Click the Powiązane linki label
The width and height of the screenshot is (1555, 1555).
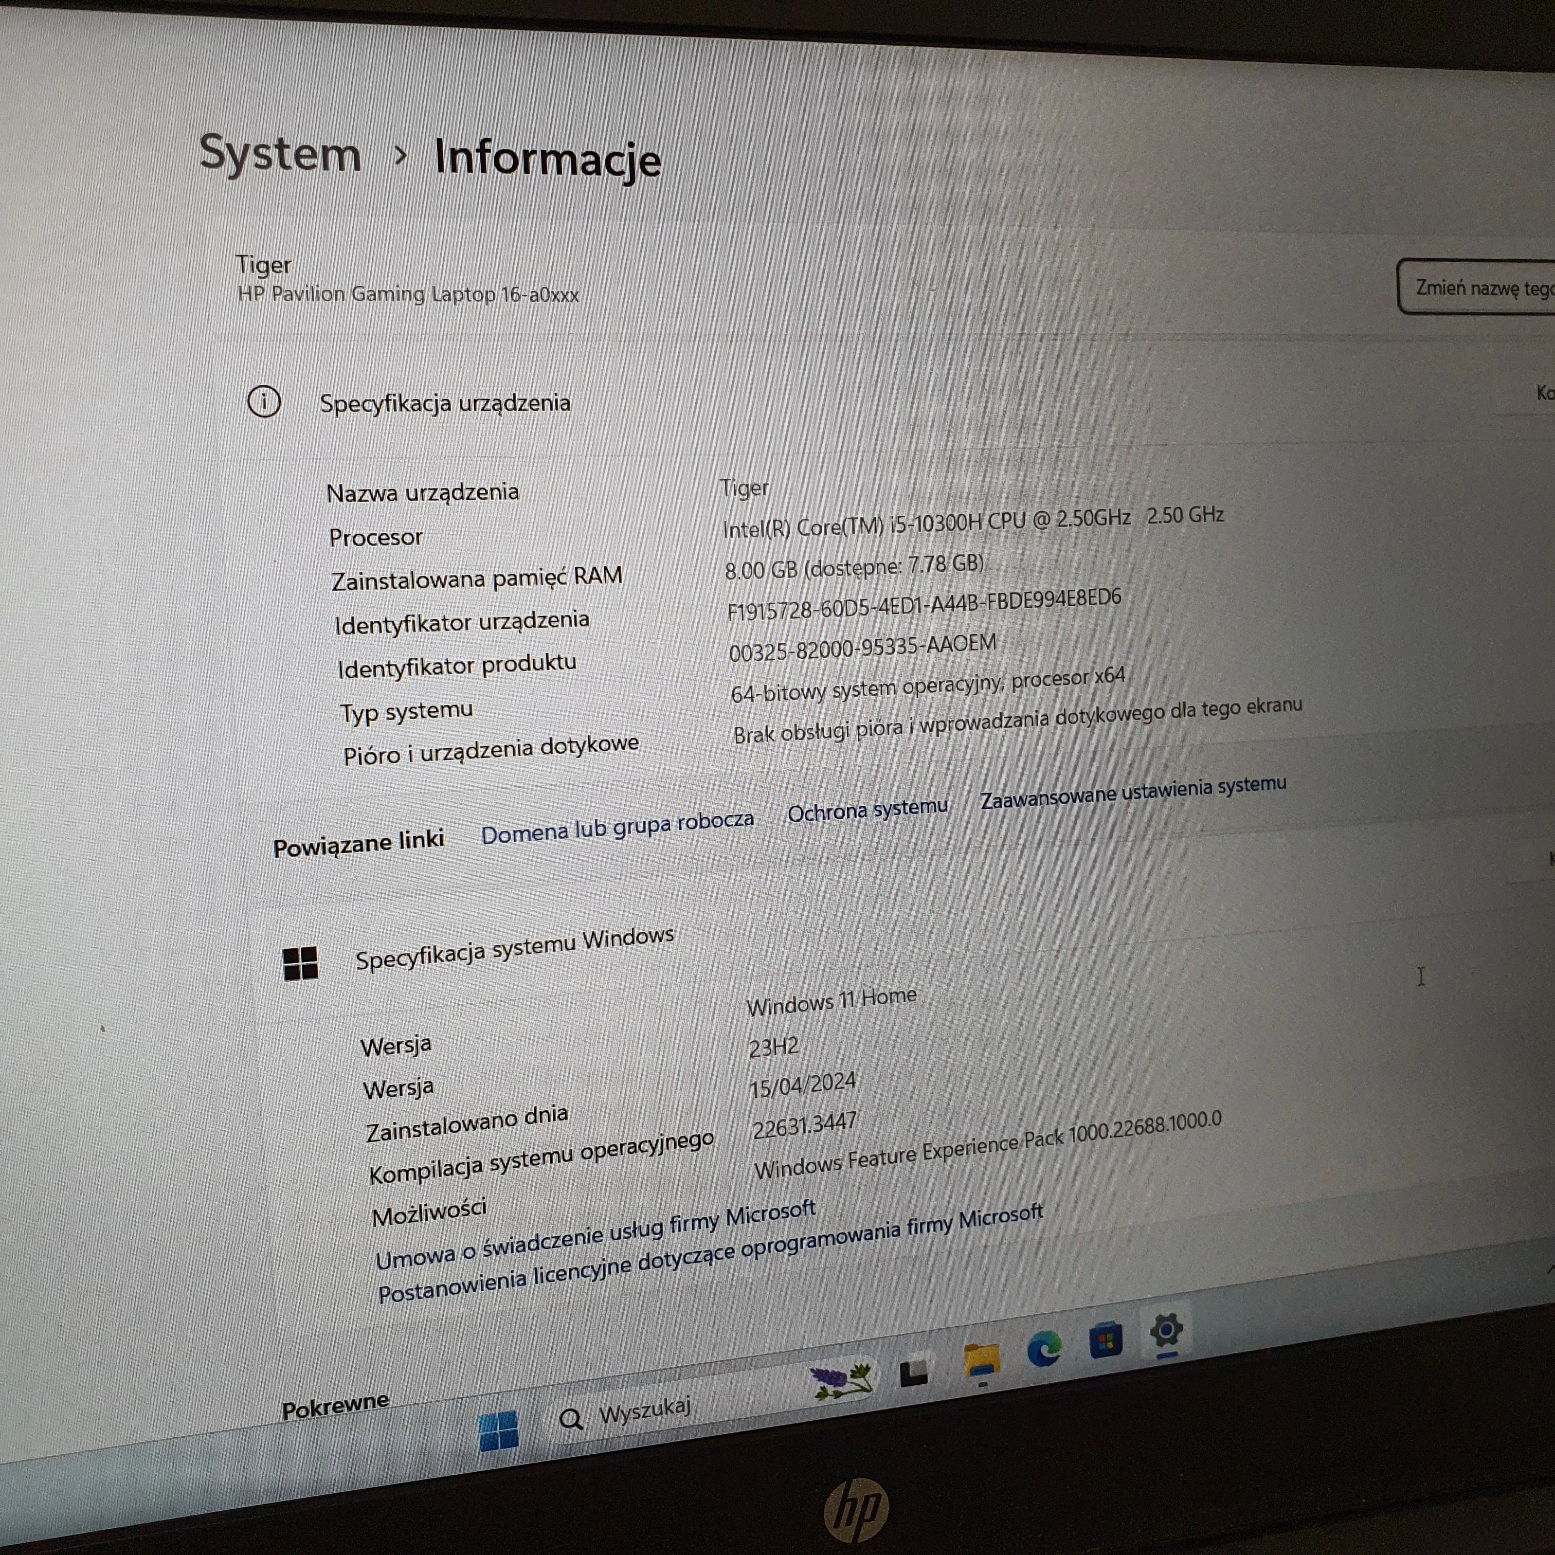(x=359, y=844)
